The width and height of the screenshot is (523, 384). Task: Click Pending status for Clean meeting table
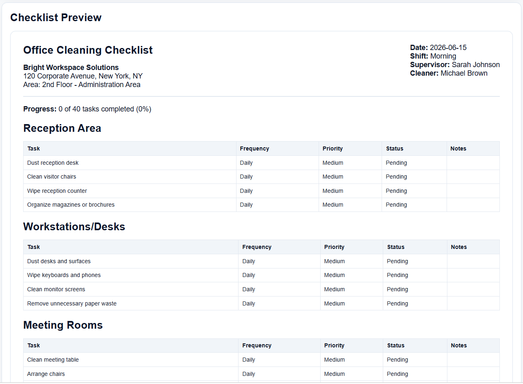(397, 360)
